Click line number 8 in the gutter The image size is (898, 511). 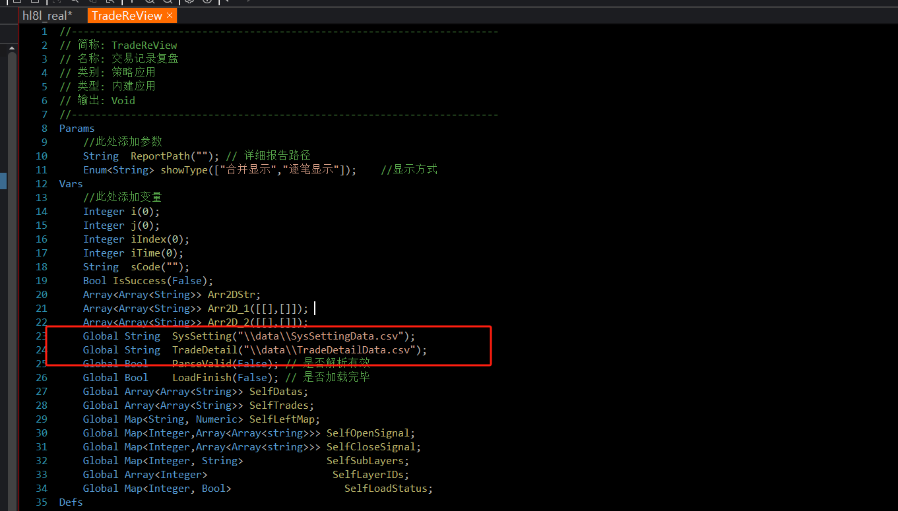point(44,129)
